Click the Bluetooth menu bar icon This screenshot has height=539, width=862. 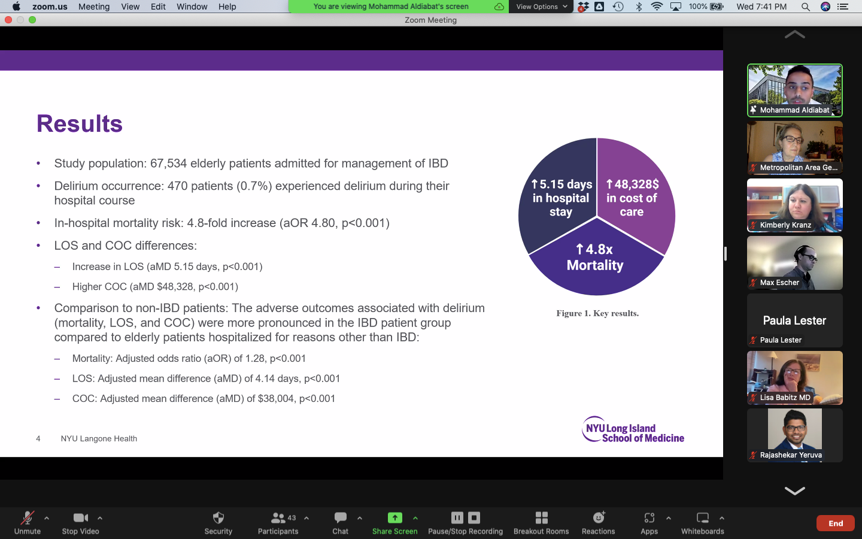639,7
